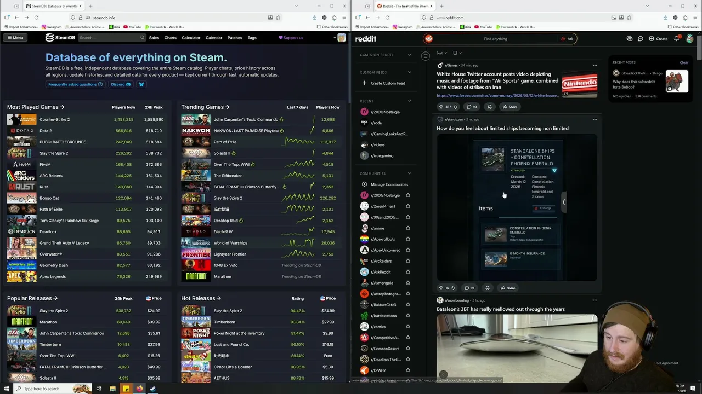Upvote the starcitizen limited ships post
This screenshot has height=394, width=702.
coord(441,288)
